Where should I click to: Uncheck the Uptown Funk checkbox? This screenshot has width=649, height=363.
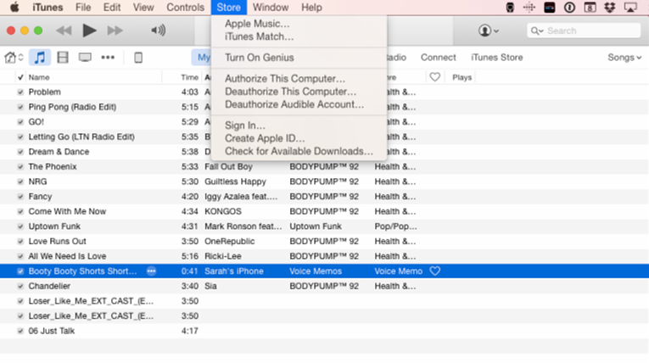(20, 226)
